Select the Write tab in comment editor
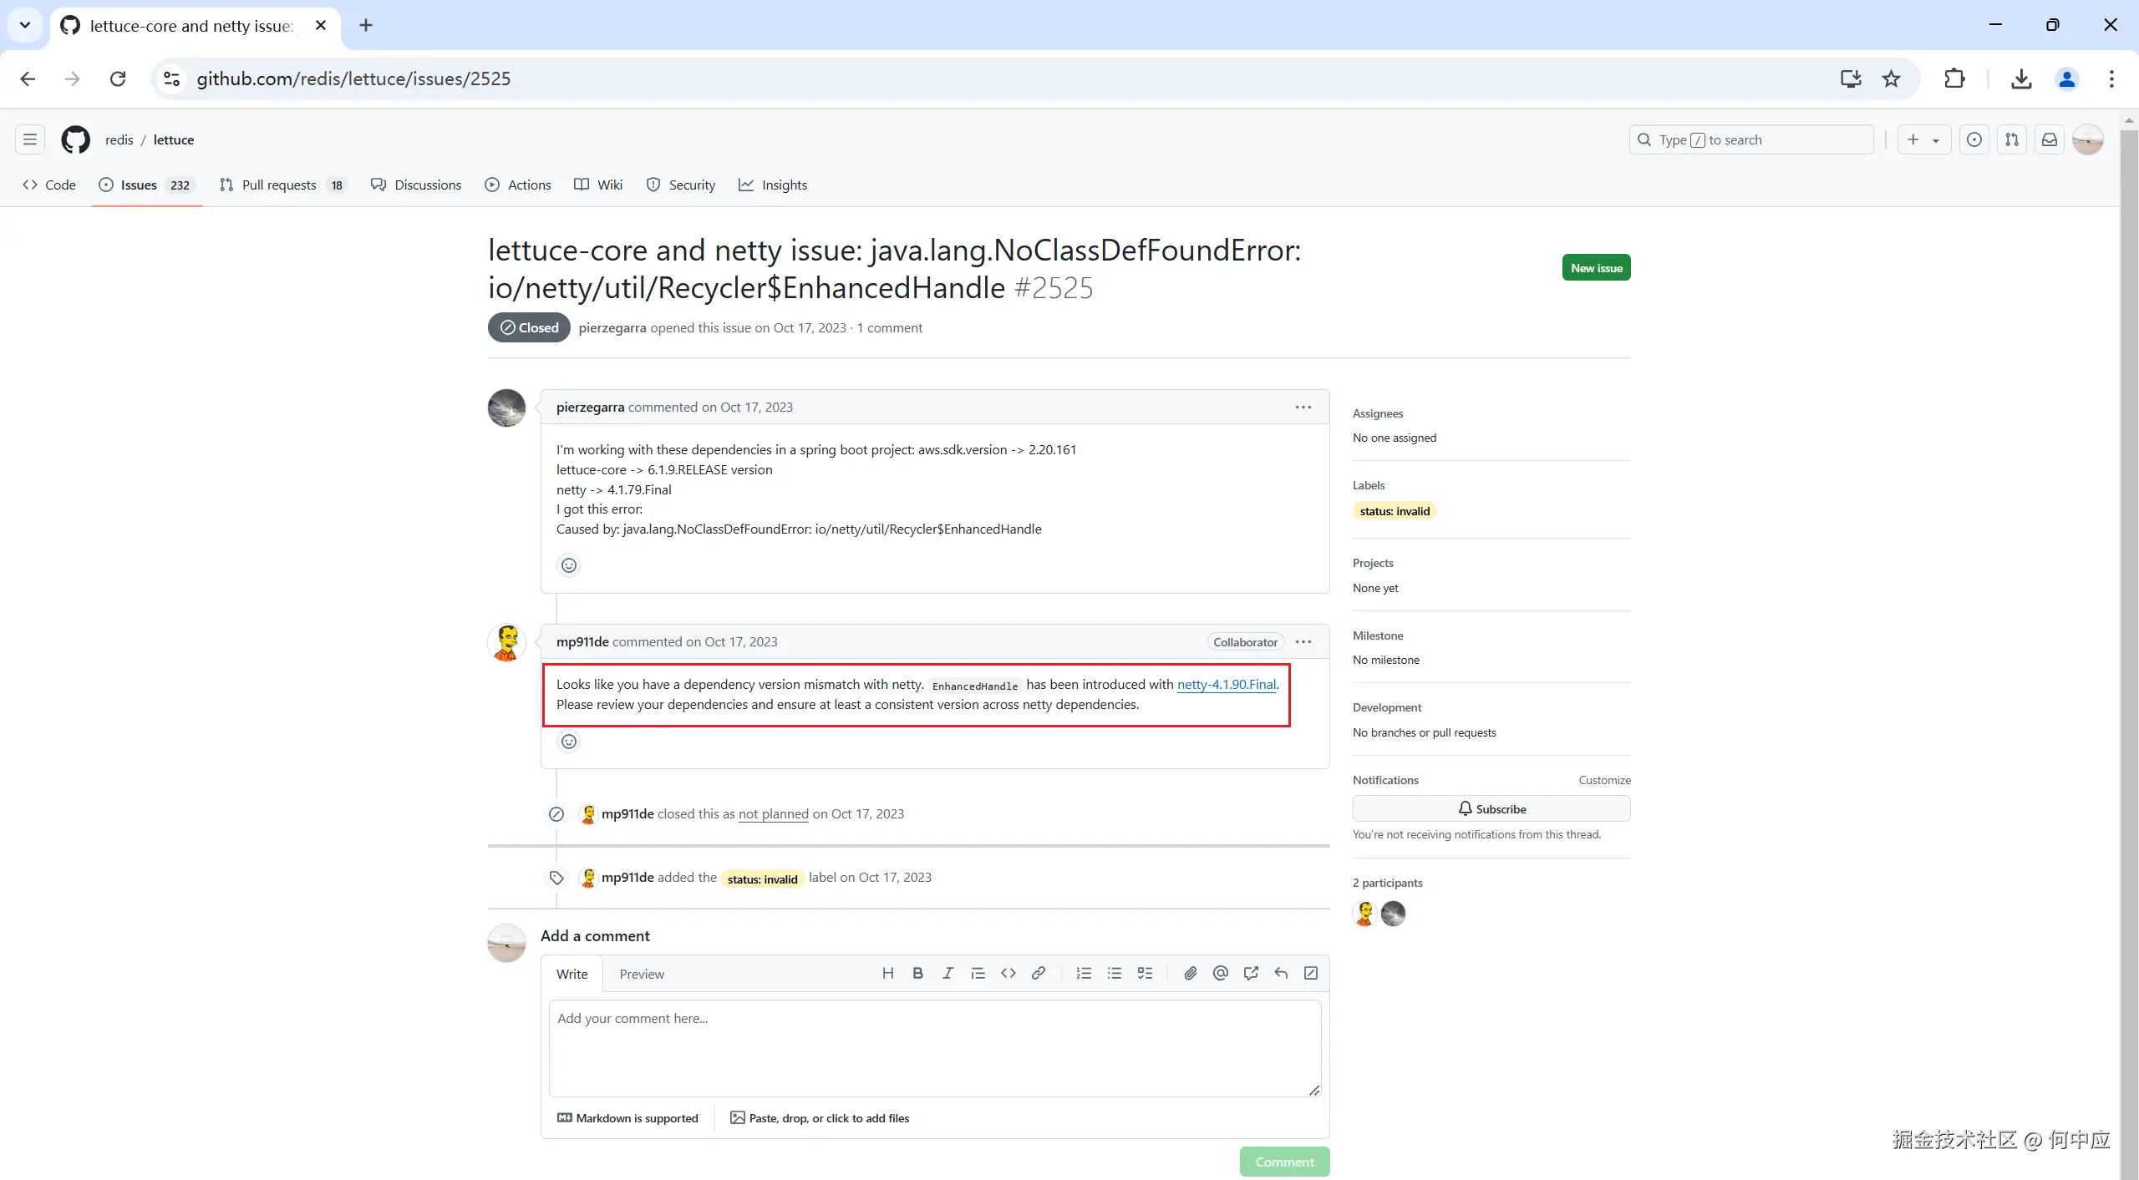This screenshot has height=1180, width=2139. click(572, 974)
